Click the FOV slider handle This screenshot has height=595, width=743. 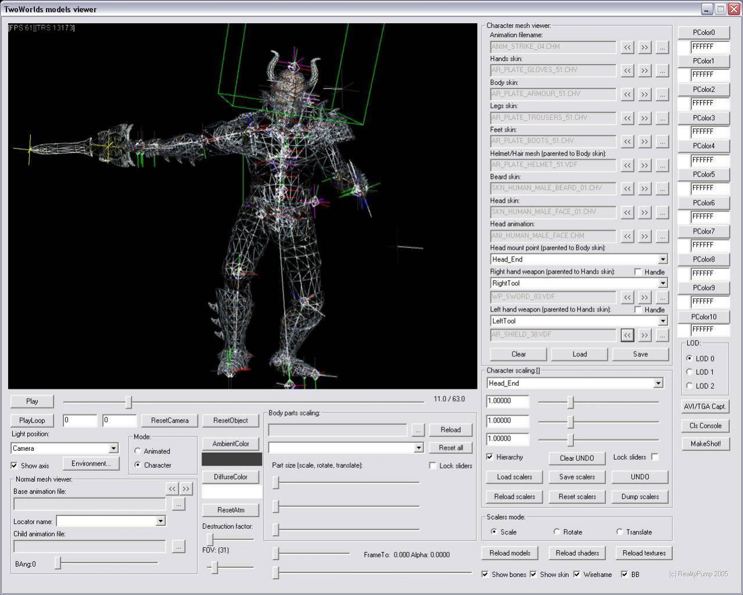214,567
